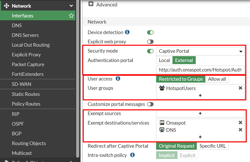The height and width of the screenshot is (162, 250).
Task: Open the Captive Portal security mode dropdown
Action: [x=200, y=51]
